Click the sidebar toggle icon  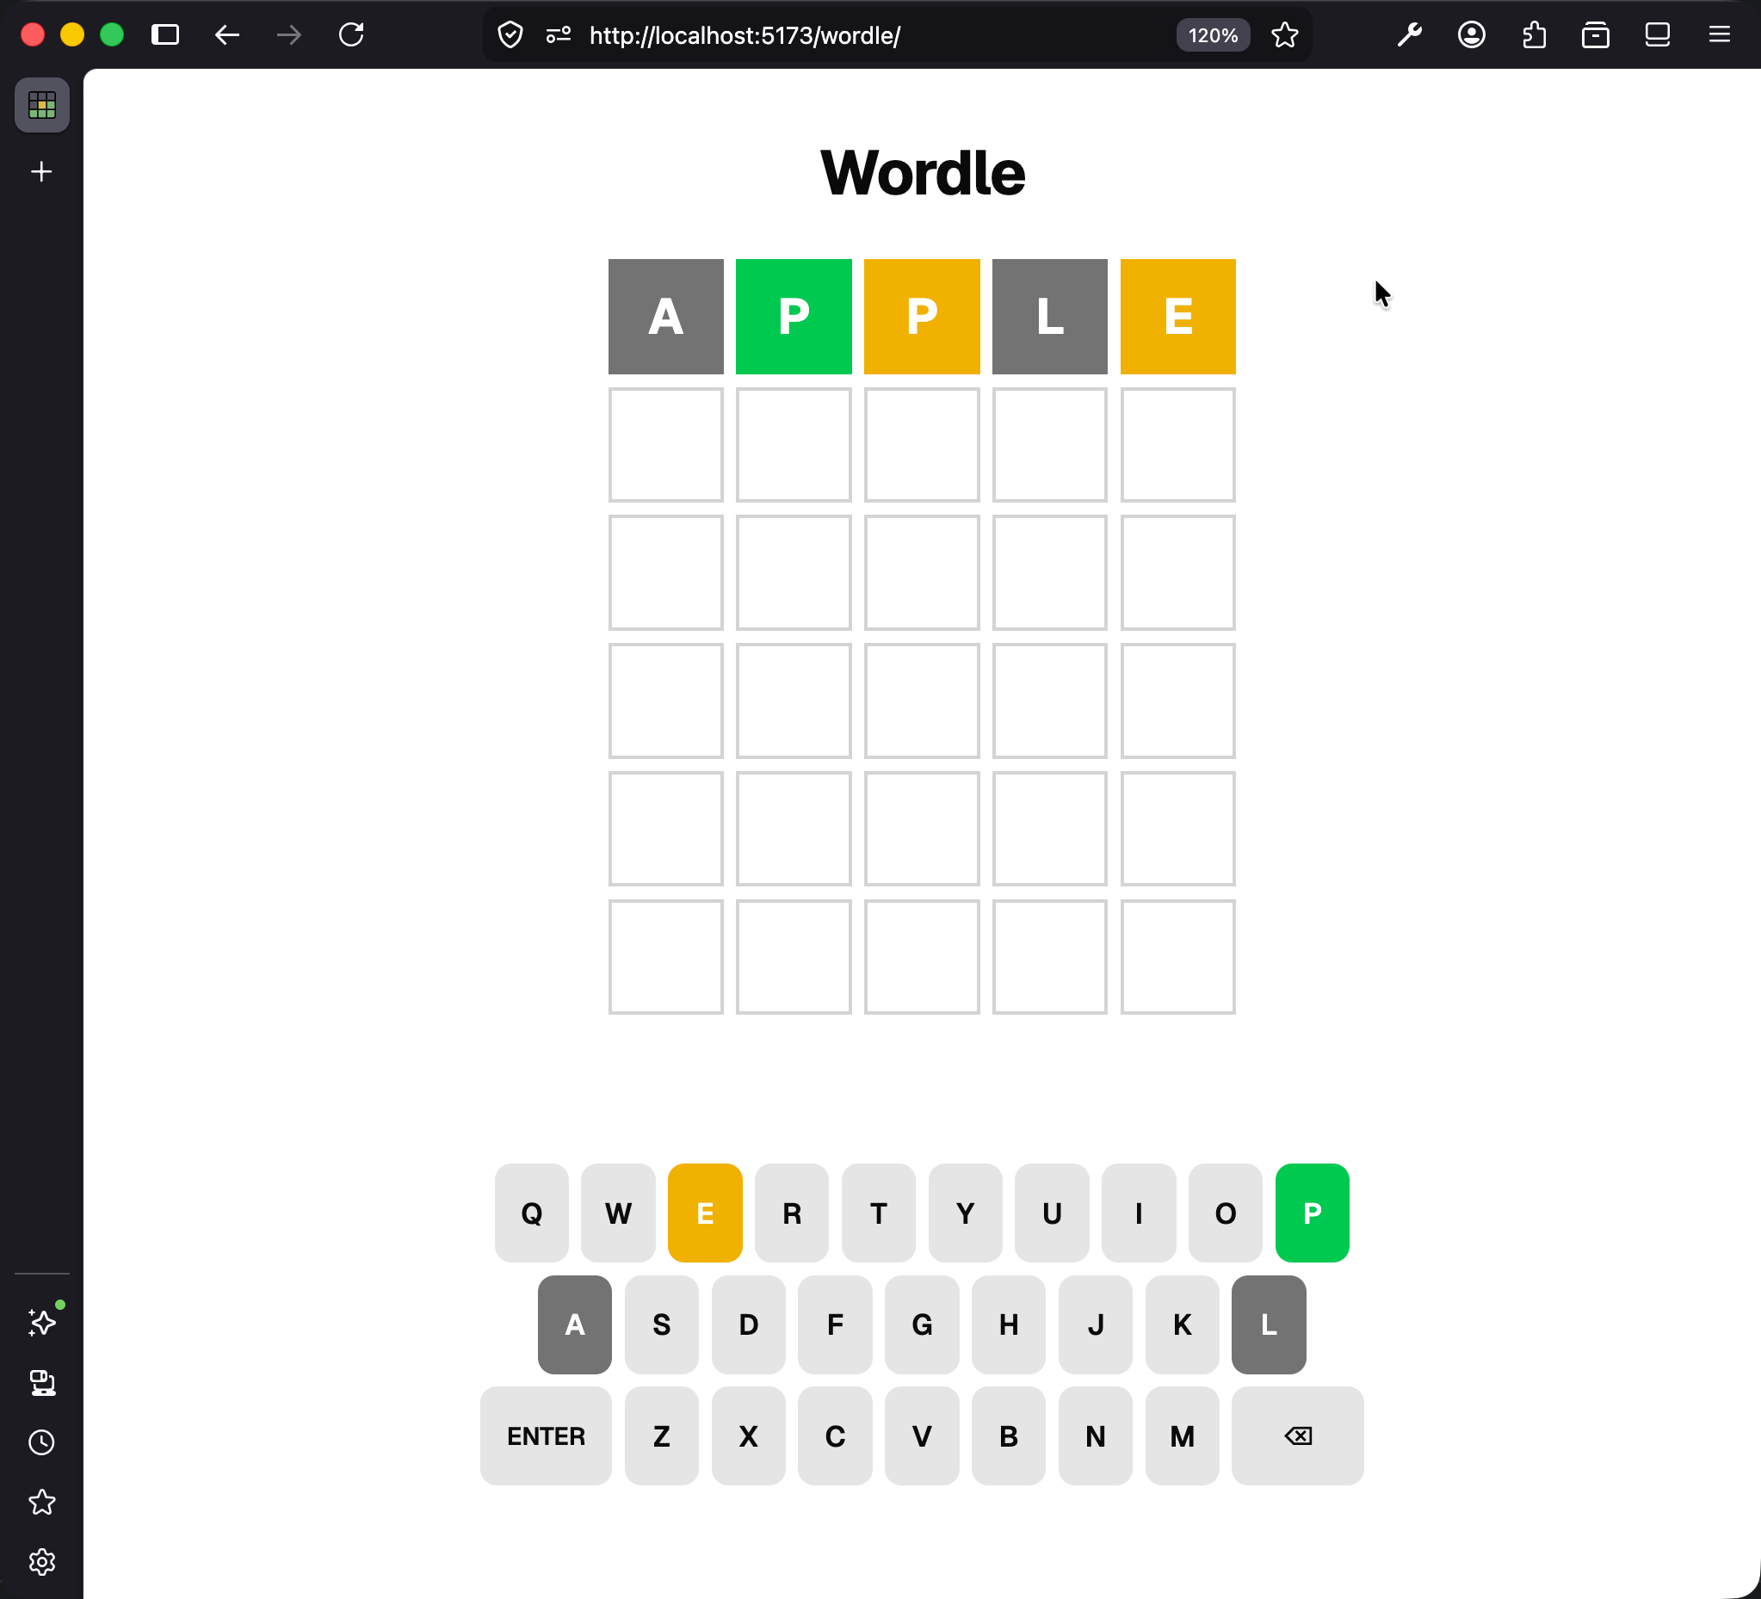pyautogui.click(x=165, y=35)
